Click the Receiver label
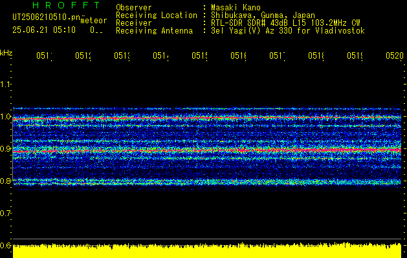 click(134, 23)
